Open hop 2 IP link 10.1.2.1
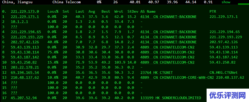Viewport: 249px width, 102px height. tap(19, 22)
